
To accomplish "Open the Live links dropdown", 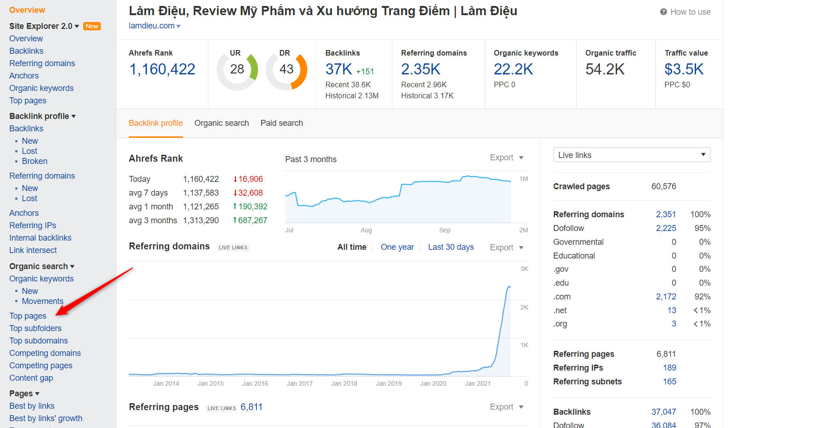I will tap(632, 155).
